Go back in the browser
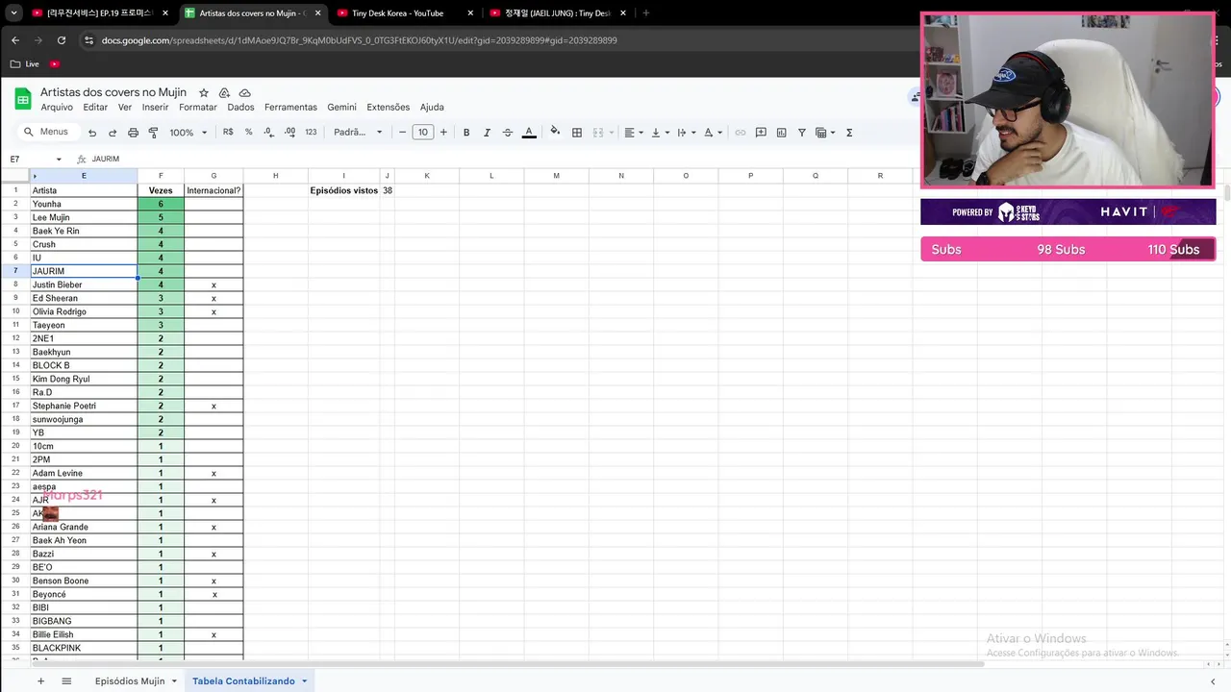1231x692 pixels. coord(14,40)
